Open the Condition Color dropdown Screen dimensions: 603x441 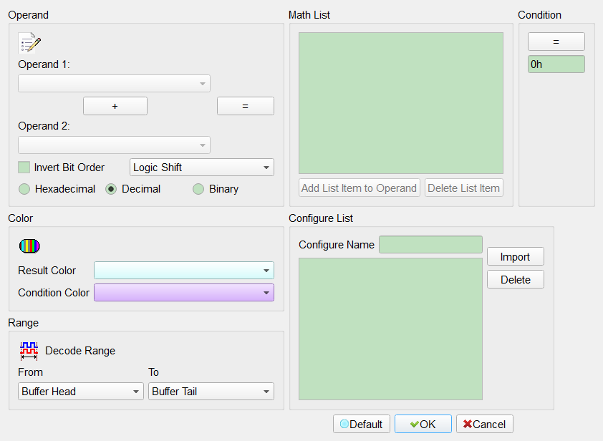184,293
